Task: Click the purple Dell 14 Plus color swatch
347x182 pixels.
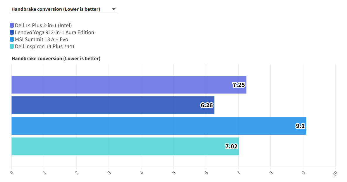Action: [x=12, y=25]
